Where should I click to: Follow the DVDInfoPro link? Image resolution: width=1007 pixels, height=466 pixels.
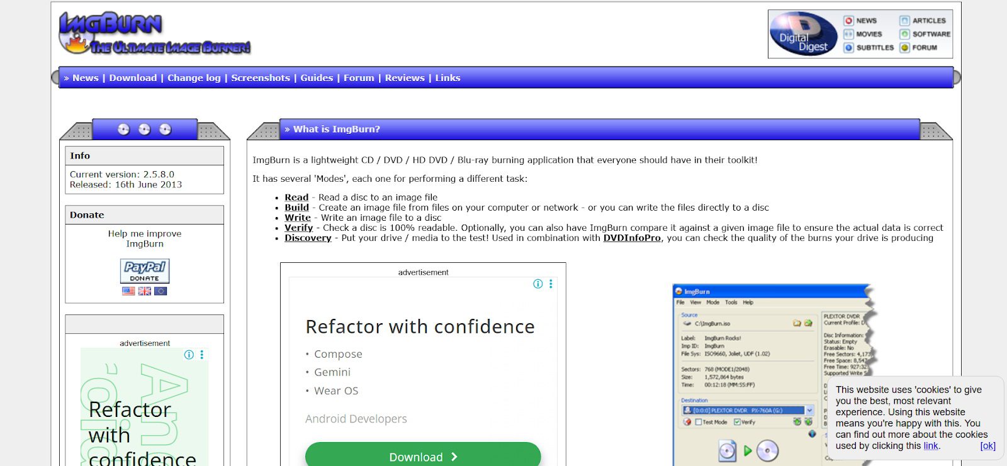pyautogui.click(x=632, y=238)
